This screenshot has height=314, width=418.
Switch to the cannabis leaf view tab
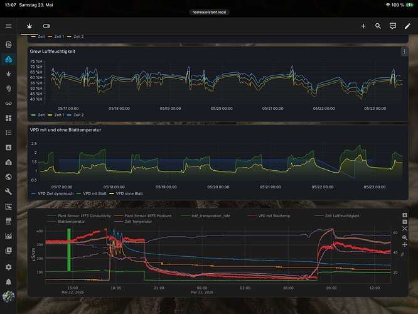pos(29,26)
